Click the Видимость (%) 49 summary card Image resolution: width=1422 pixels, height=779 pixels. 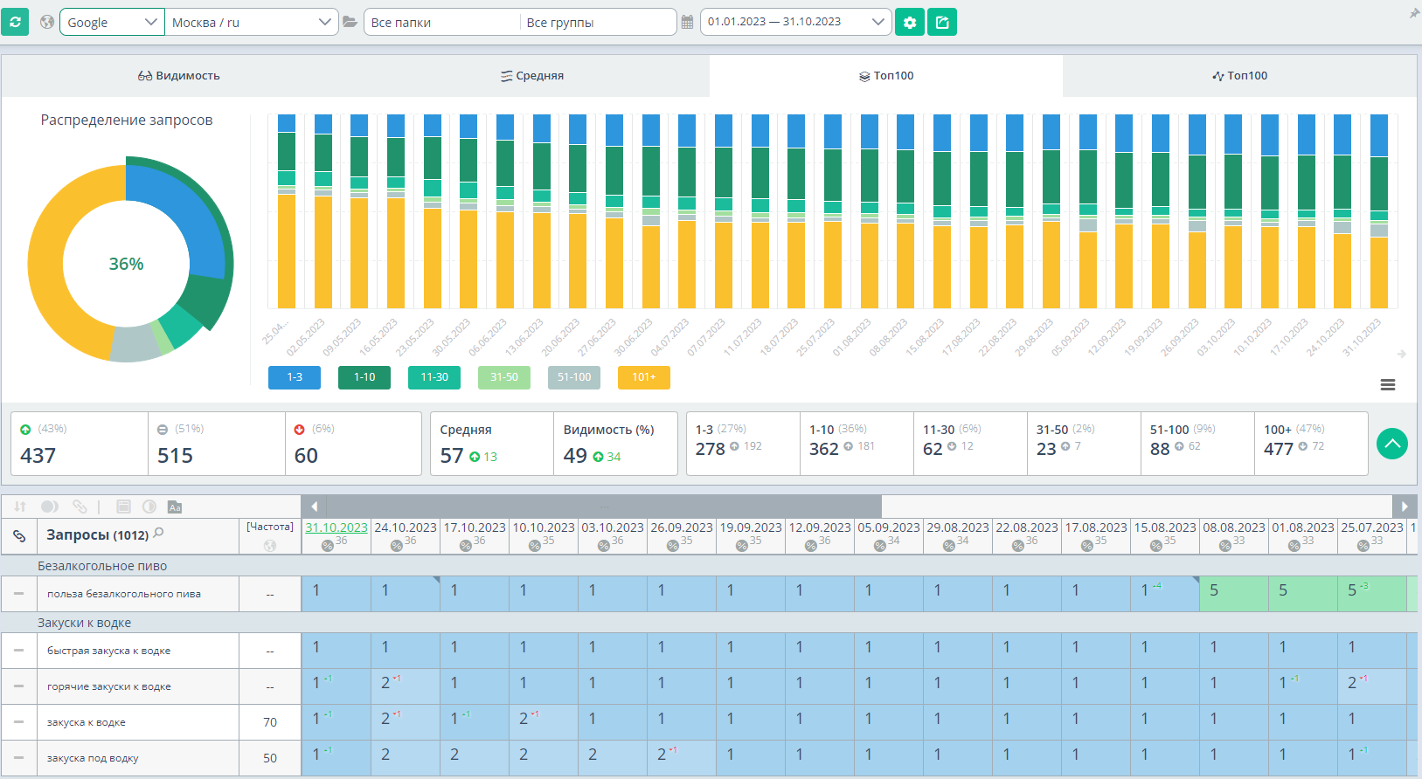615,444
